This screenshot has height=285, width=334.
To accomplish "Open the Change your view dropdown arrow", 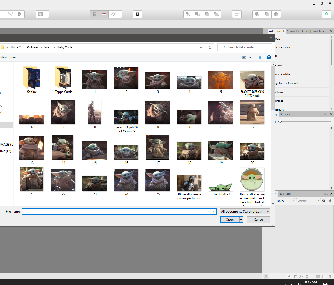I will [x=250, y=57].
